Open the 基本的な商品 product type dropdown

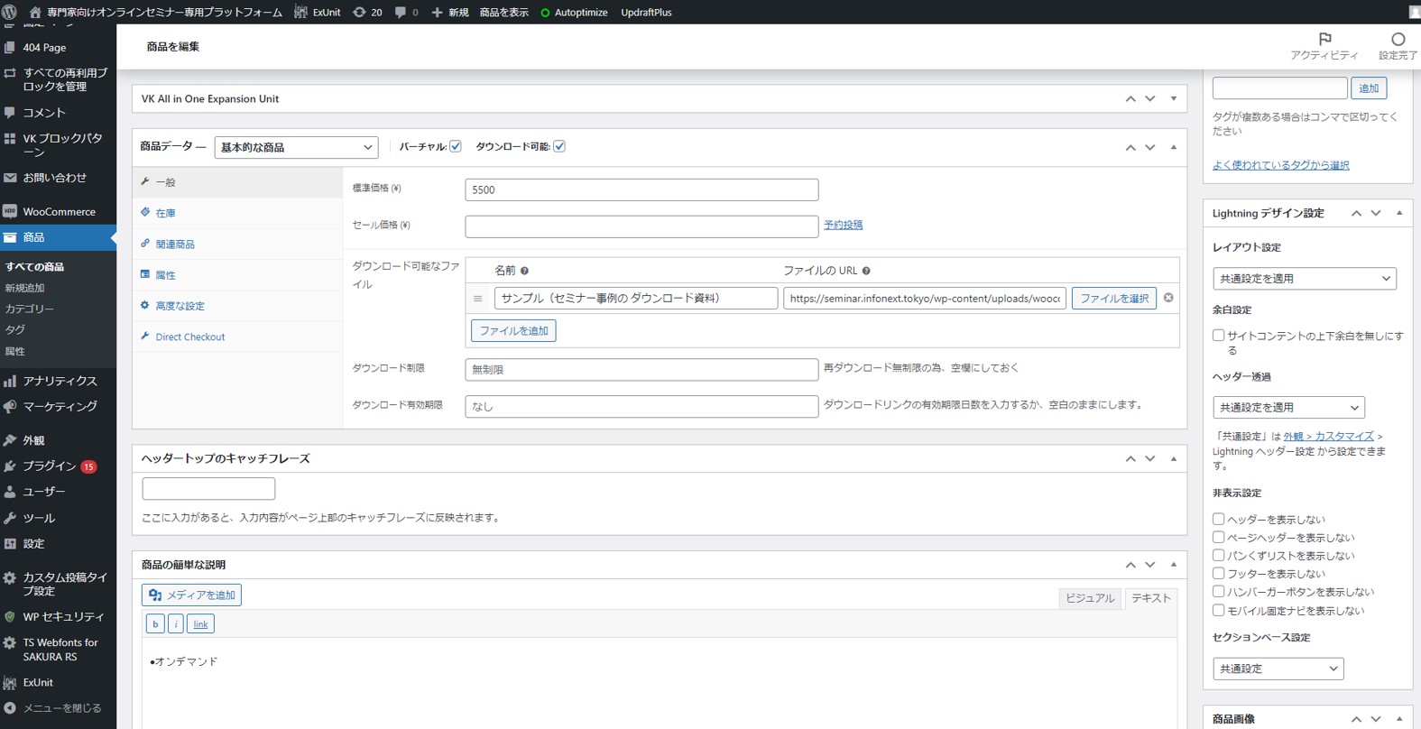(296, 147)
